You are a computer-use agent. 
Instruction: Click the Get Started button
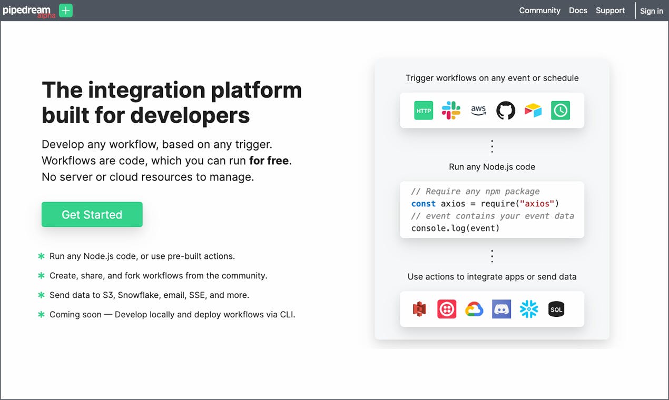[x=92, y=215]
